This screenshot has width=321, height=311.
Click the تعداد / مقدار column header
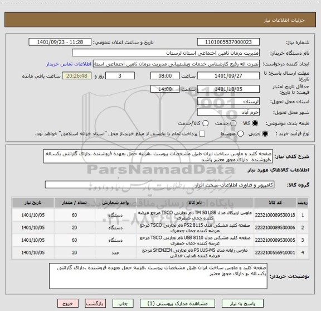[75, 203]
